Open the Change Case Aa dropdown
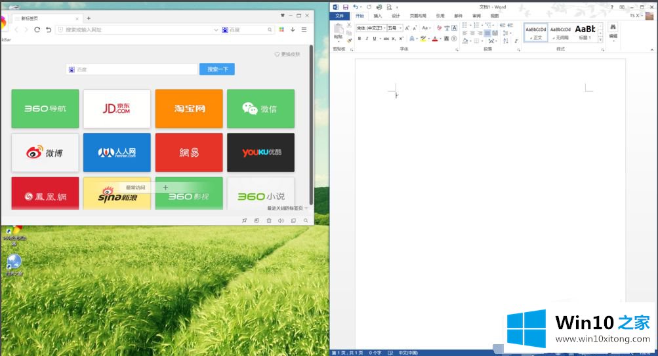 click(x=426, y=28)
